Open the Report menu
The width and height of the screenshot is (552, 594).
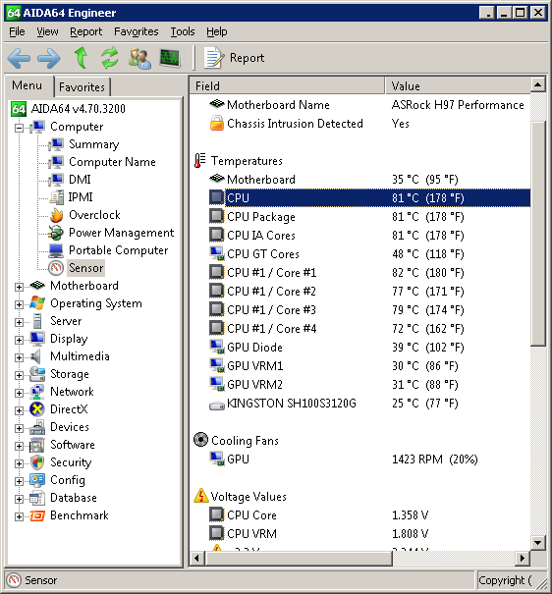tap(86, 31)
